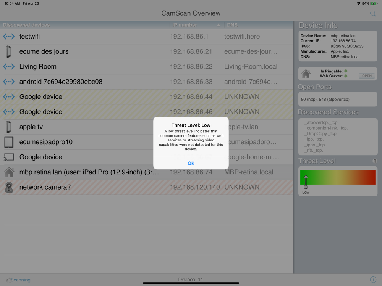The height and width of the screenshot is (286, 382).
Task: Open the search magnifier icon
Action: pos(373,14)
